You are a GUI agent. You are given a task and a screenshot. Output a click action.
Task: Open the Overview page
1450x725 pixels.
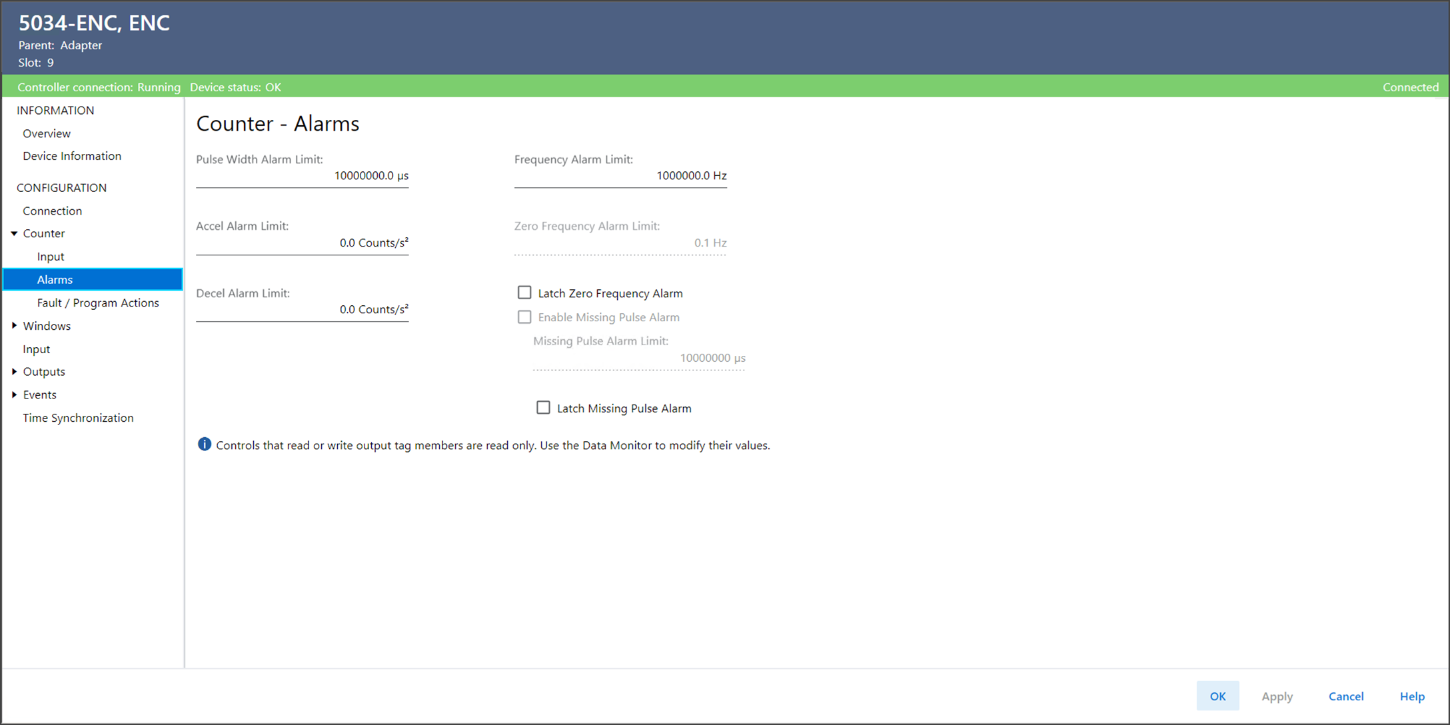47,133
